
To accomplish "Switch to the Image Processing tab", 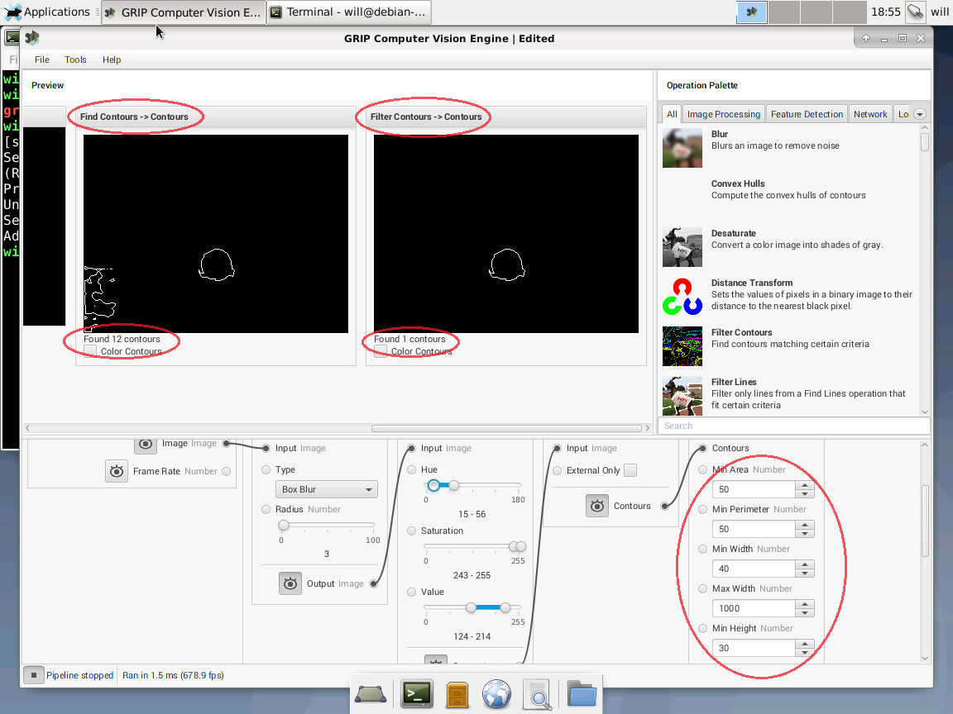I will [723, 114].
